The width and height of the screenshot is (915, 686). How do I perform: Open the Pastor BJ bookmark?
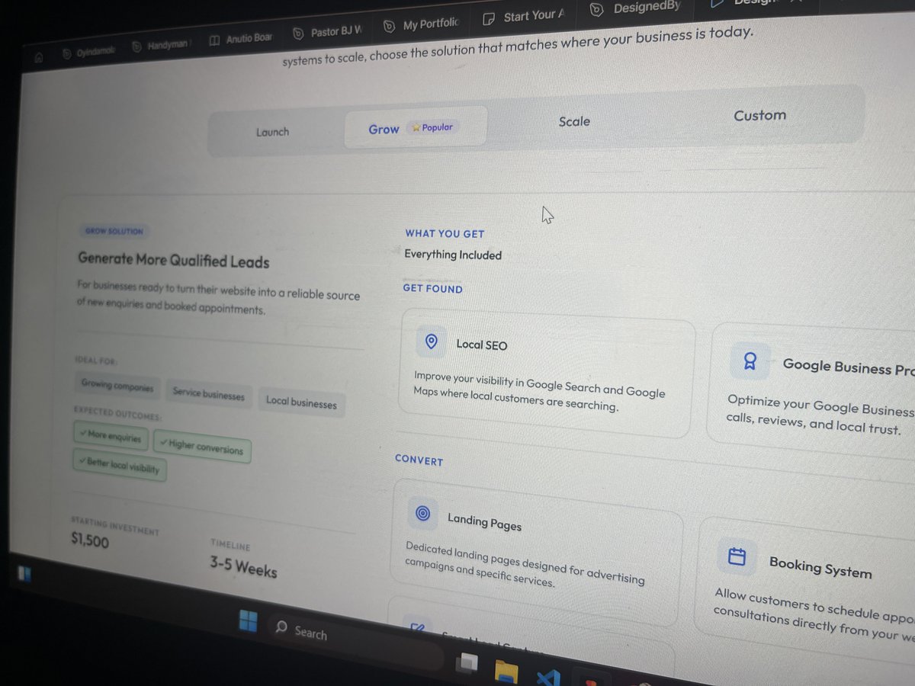coord(328,33)
